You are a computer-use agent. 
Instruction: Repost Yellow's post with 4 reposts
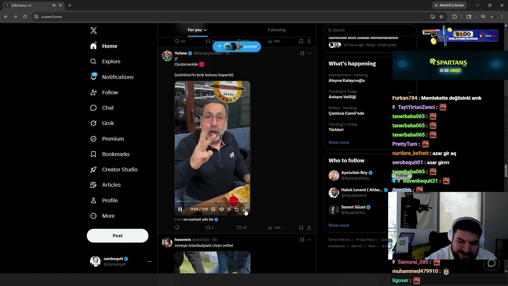point(210,228)
